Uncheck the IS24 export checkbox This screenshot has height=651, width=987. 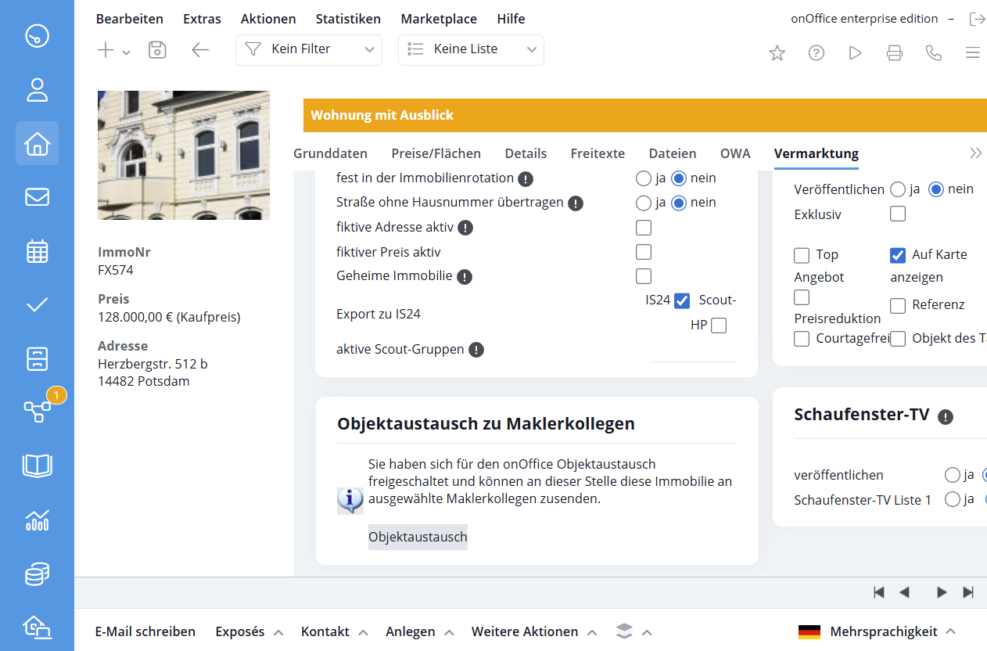click(681, 300)
